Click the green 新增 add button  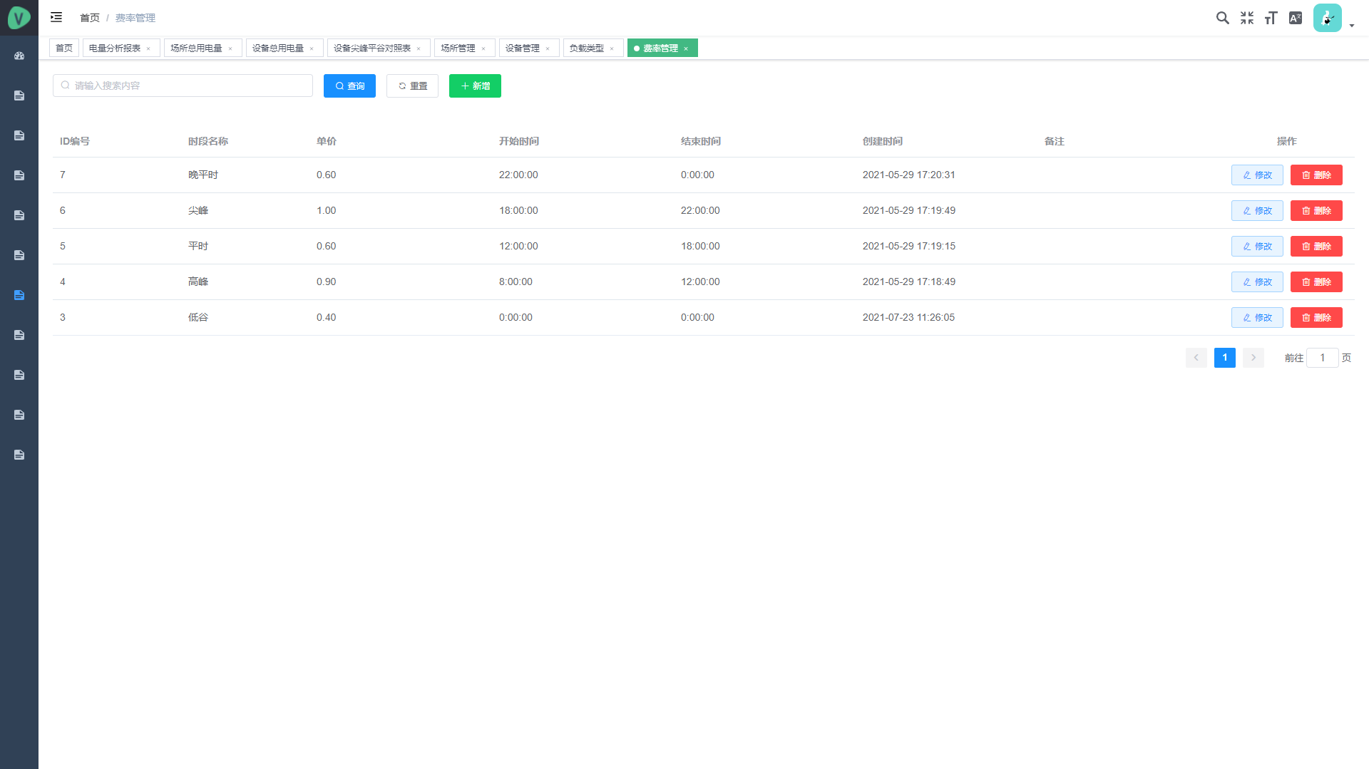[x=475, y=86]
